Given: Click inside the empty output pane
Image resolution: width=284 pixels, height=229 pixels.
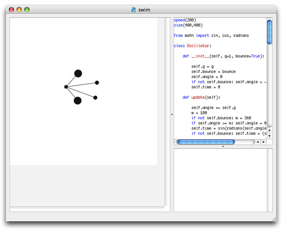Looking at the screenshot, I should coord(220,180).
